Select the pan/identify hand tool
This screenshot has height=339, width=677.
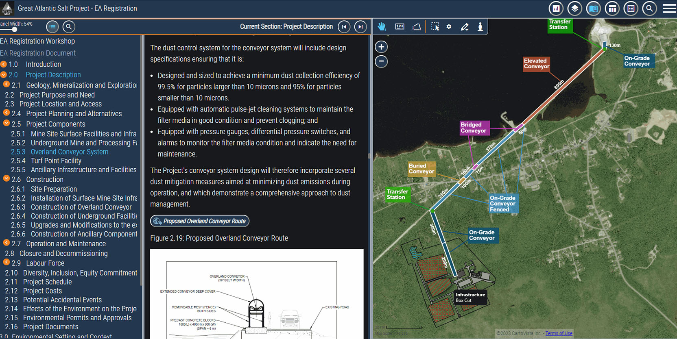tap(381, 27)
